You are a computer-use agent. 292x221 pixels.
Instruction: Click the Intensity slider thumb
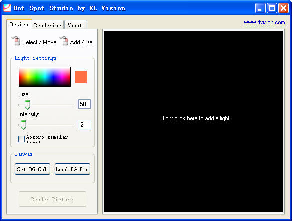tap(23, 125)
